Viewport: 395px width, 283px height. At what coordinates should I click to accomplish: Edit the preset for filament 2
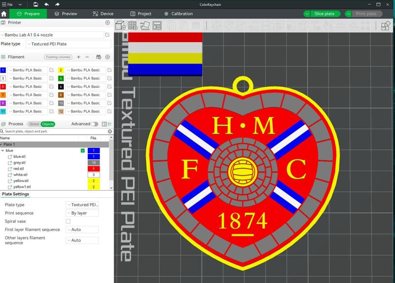click(x=109, y=70)
